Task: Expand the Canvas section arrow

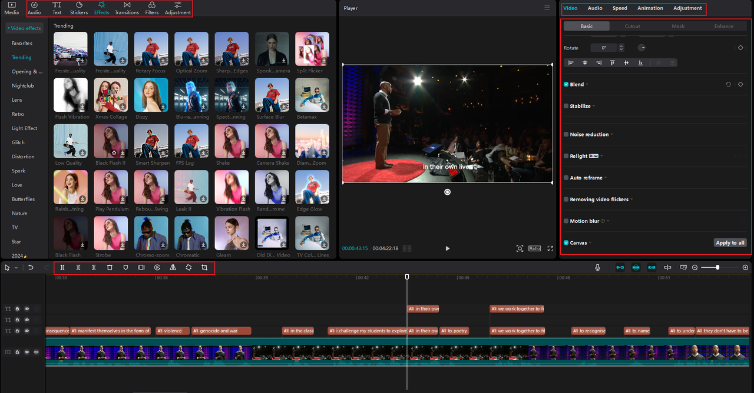Action: coord(590,243)
